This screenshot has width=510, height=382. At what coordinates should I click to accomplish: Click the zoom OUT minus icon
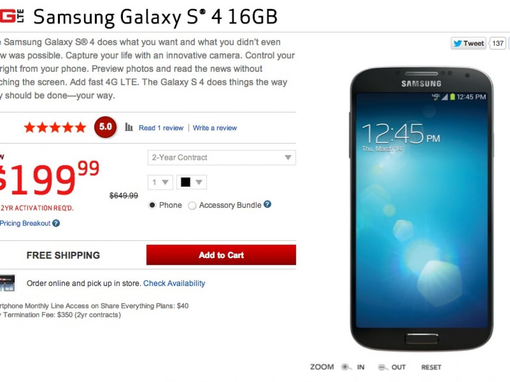coord(383,367)
